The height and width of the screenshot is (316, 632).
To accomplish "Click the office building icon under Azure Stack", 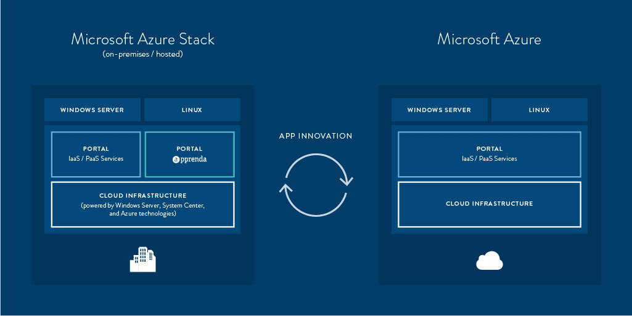I will [x=142, y=259].
